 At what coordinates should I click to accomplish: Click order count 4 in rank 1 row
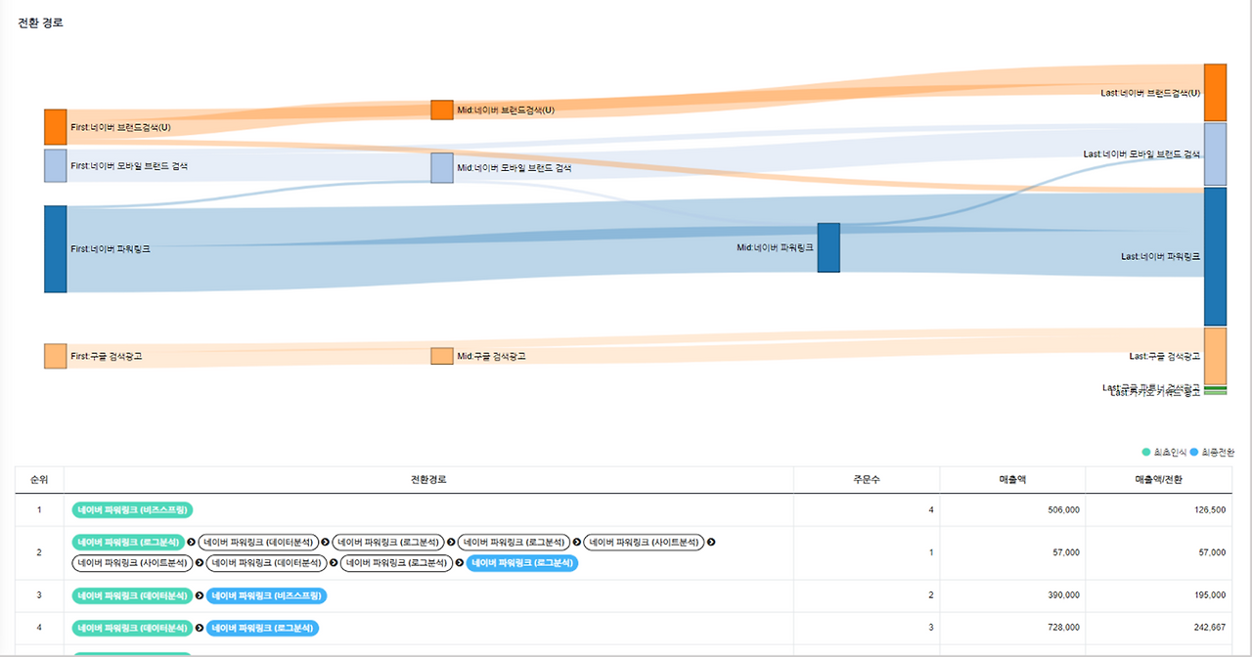coord(931,510)
